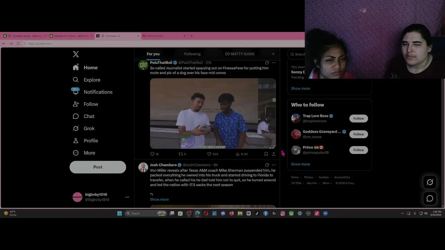This screenshot has height=250, width=445.
Task: Add a timeline tab with plus icon
Action: tap(273, 54)
